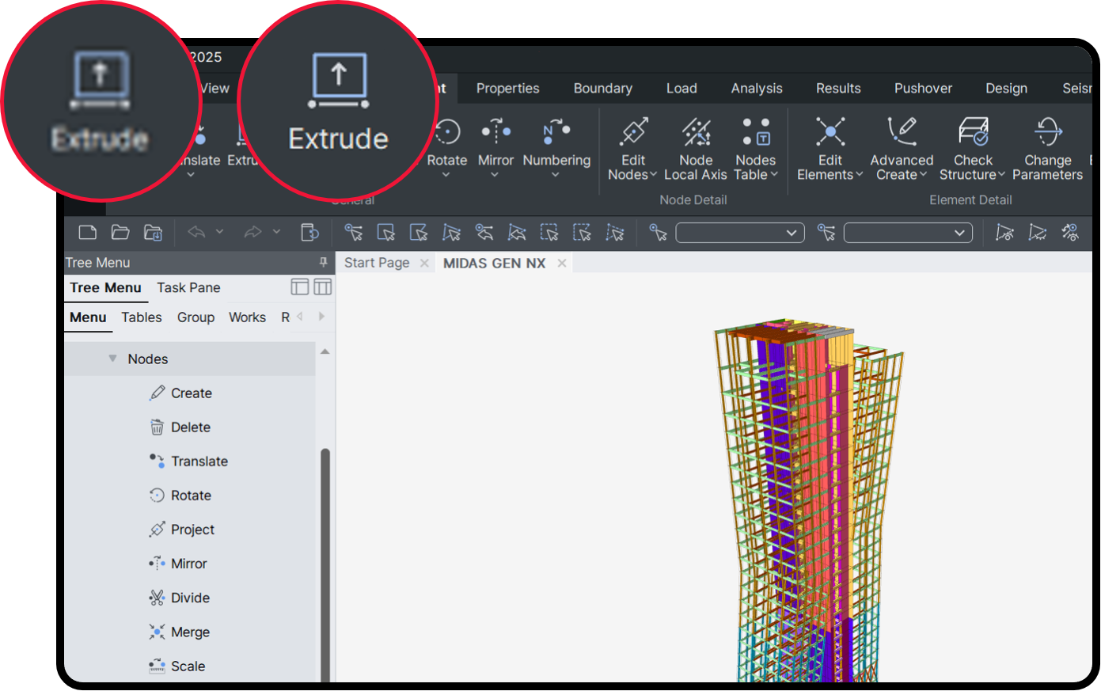Image resolution: width=1101 pixels, height=691 pixels.
Task: Click the Project icon in Nodes tree
Action: 157,530
